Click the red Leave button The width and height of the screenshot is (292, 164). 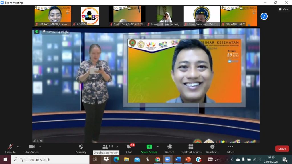(x=282, y=149)
